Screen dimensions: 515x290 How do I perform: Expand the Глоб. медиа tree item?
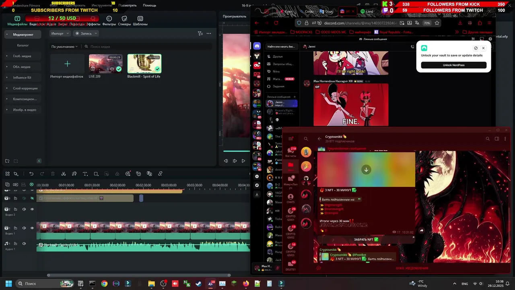[7, 56]
